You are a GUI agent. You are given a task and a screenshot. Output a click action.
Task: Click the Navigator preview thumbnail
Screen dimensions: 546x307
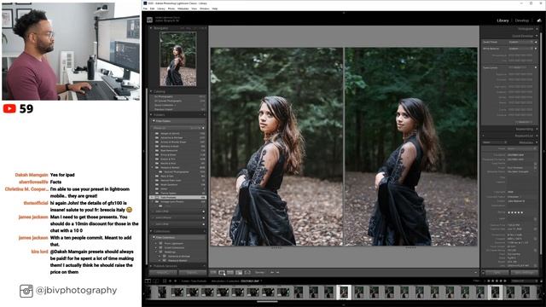tap(178, 59)
